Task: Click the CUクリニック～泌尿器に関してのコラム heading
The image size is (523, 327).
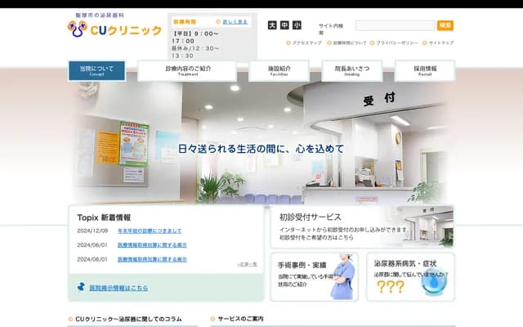Action: click(x=128, y=319)
